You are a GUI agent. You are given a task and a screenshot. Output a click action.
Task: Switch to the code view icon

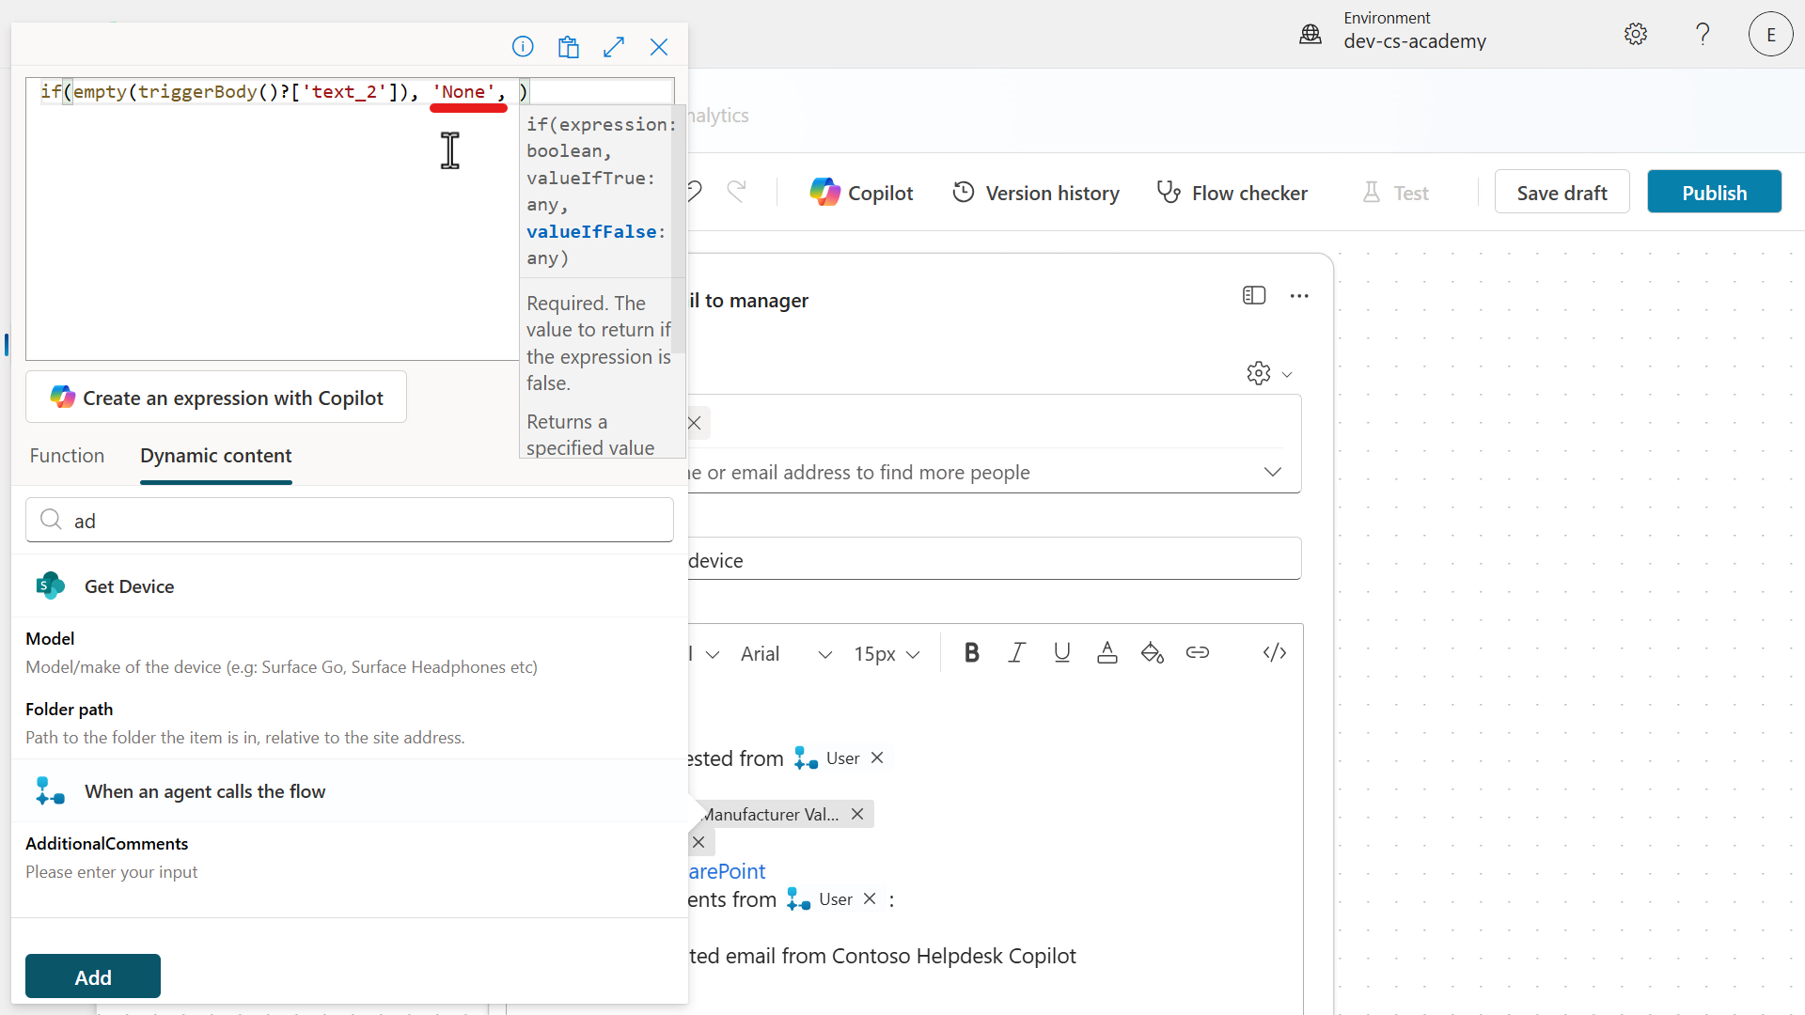pos(1274,653)
